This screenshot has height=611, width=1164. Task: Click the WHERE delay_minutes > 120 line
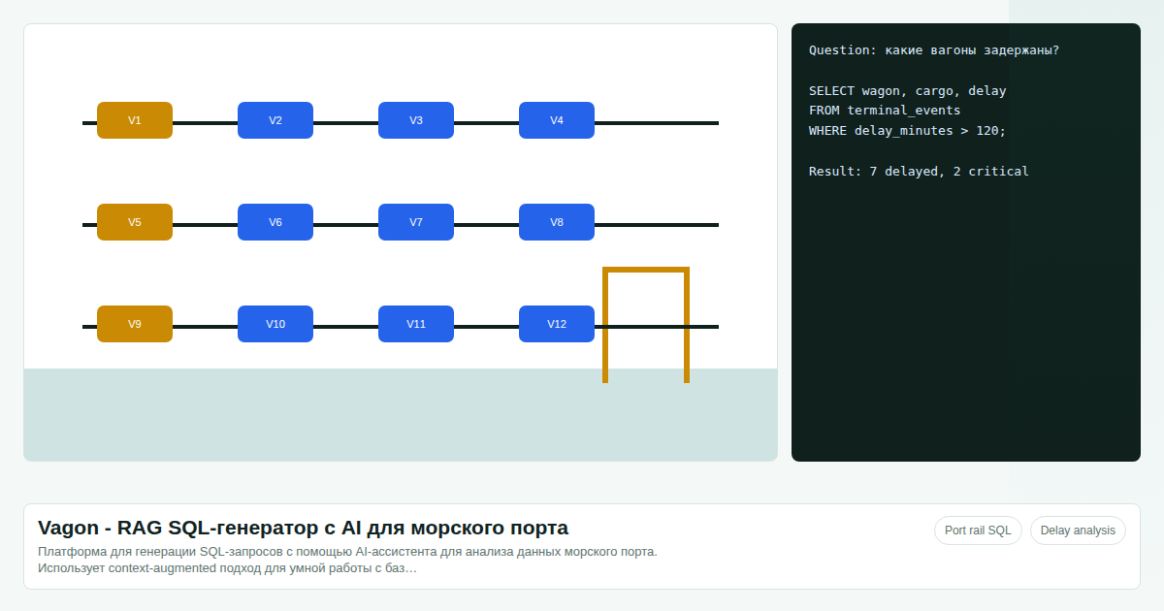pos(908,131)
